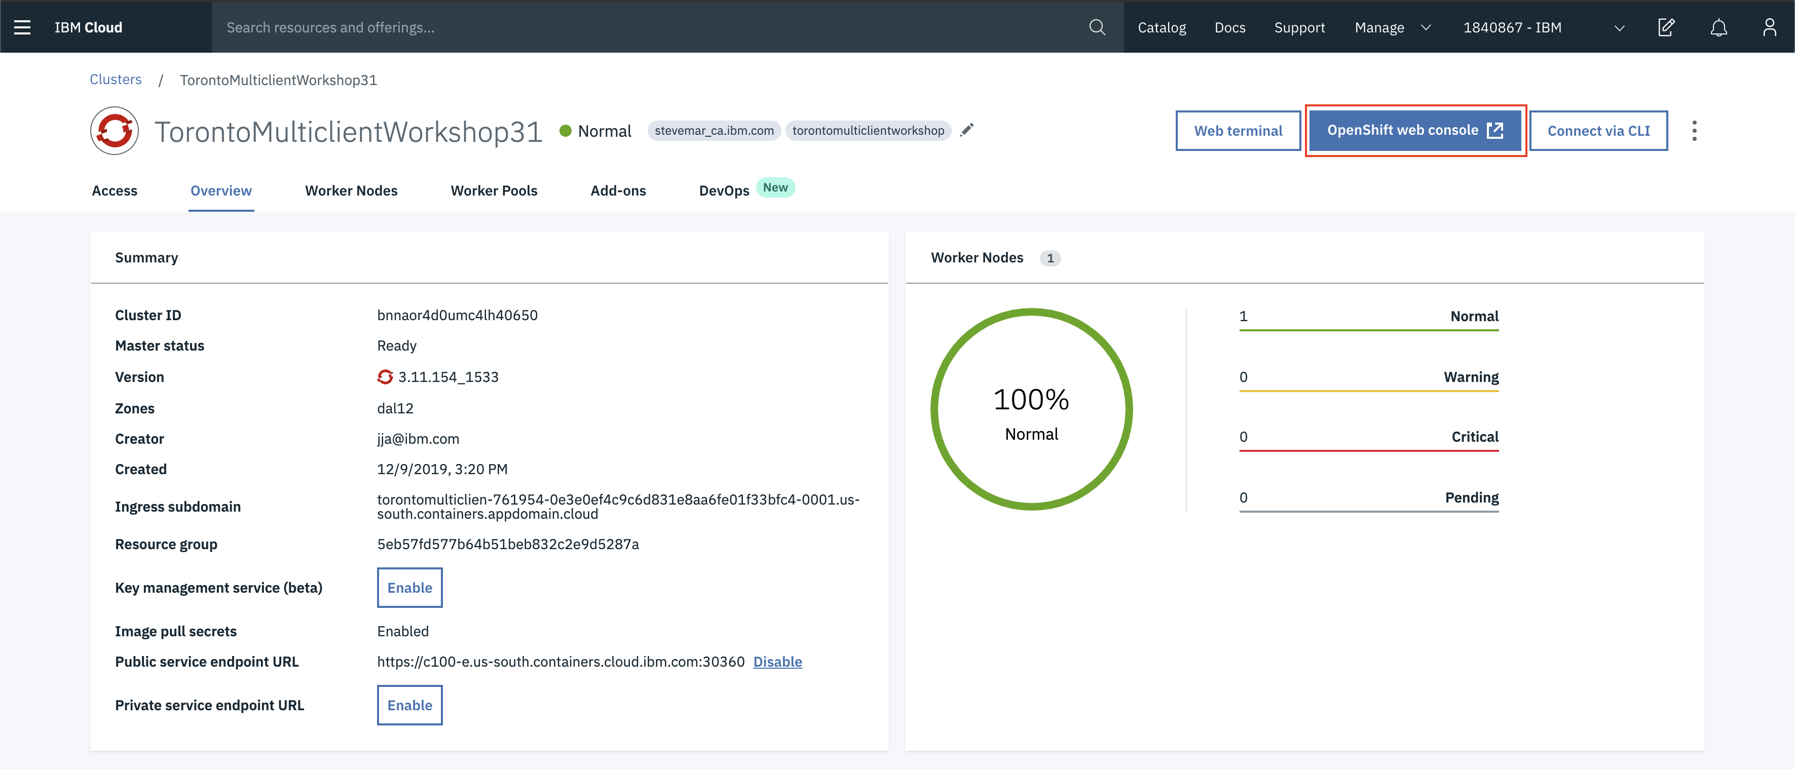Click the Resource group ID value

(x=508, y=544)
